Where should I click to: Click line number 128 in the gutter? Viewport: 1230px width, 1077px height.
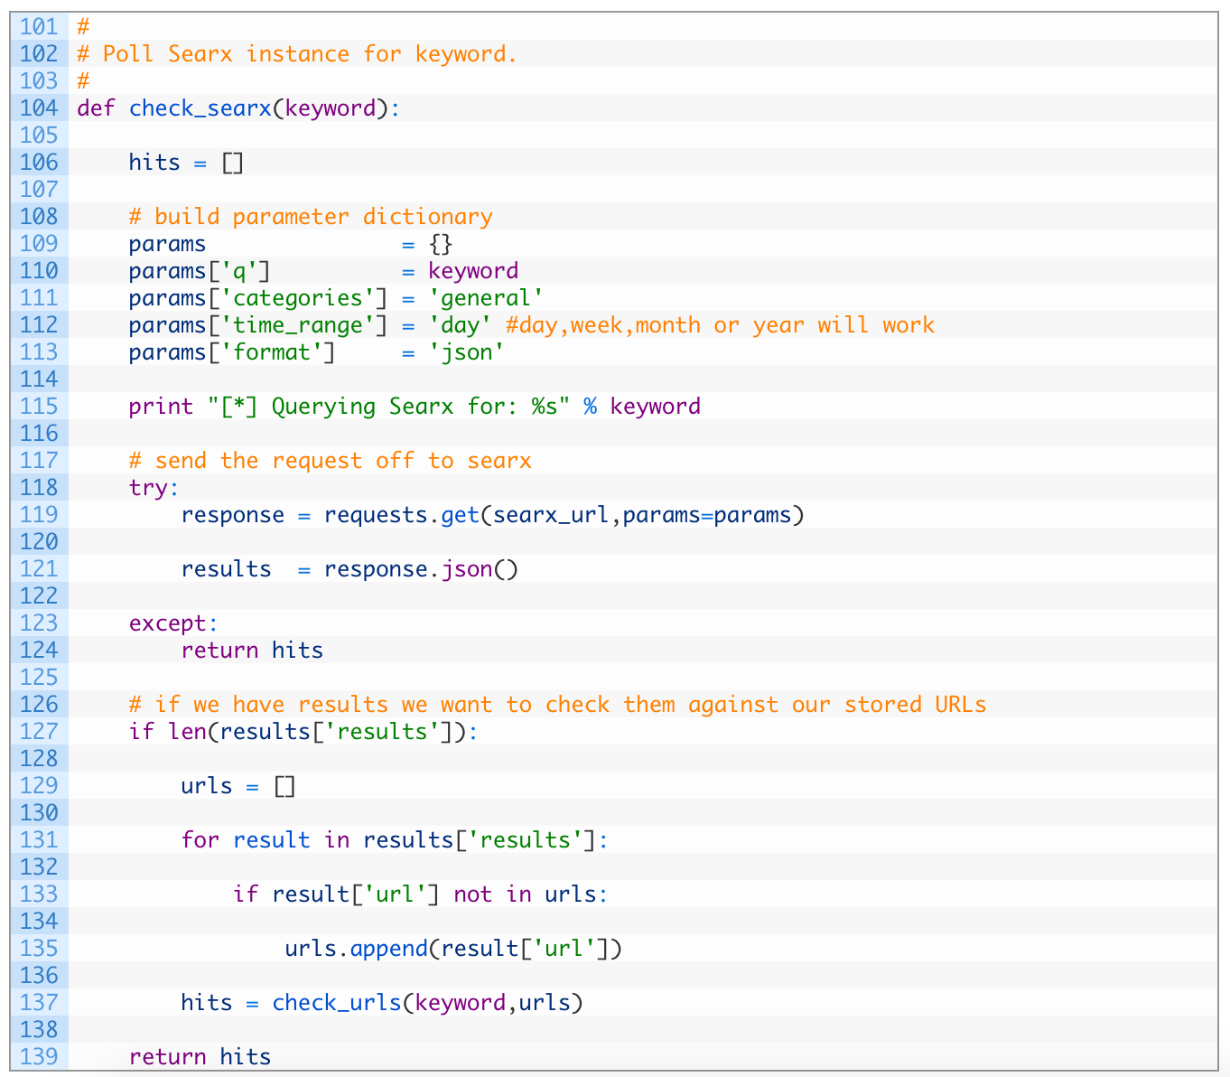pyautogui.click(x=39, y=759)
